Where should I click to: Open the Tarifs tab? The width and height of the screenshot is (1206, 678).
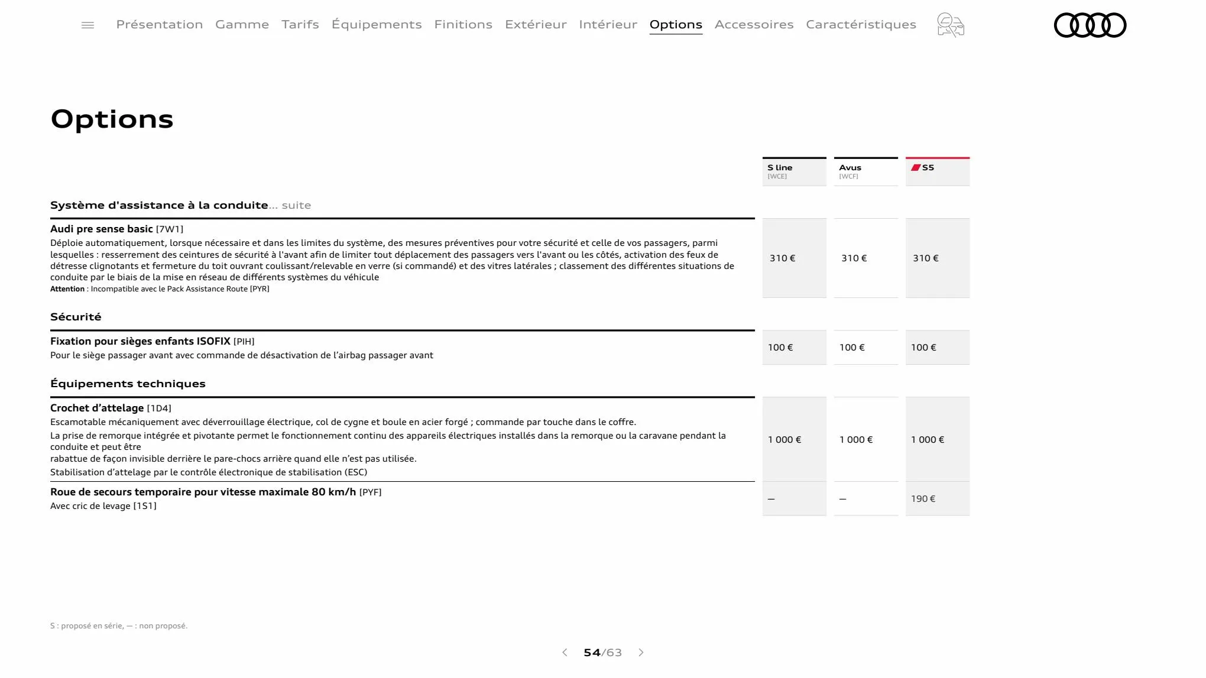coord(300,24)
